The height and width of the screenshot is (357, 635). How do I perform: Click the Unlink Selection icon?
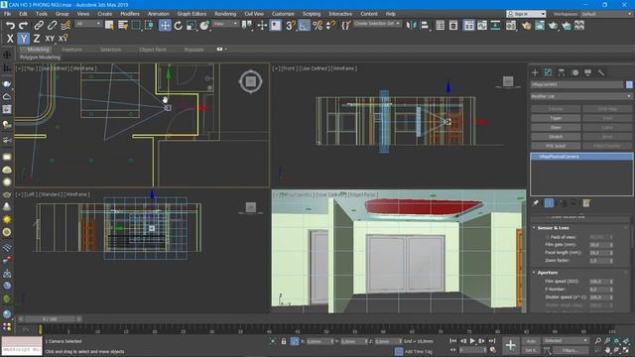(x=52, y=26)
